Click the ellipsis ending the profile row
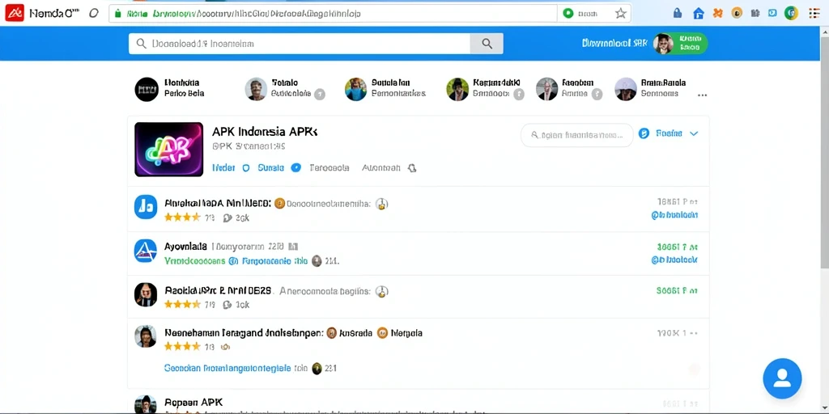Viewport: 829px width, 414px height. point(702,95)
